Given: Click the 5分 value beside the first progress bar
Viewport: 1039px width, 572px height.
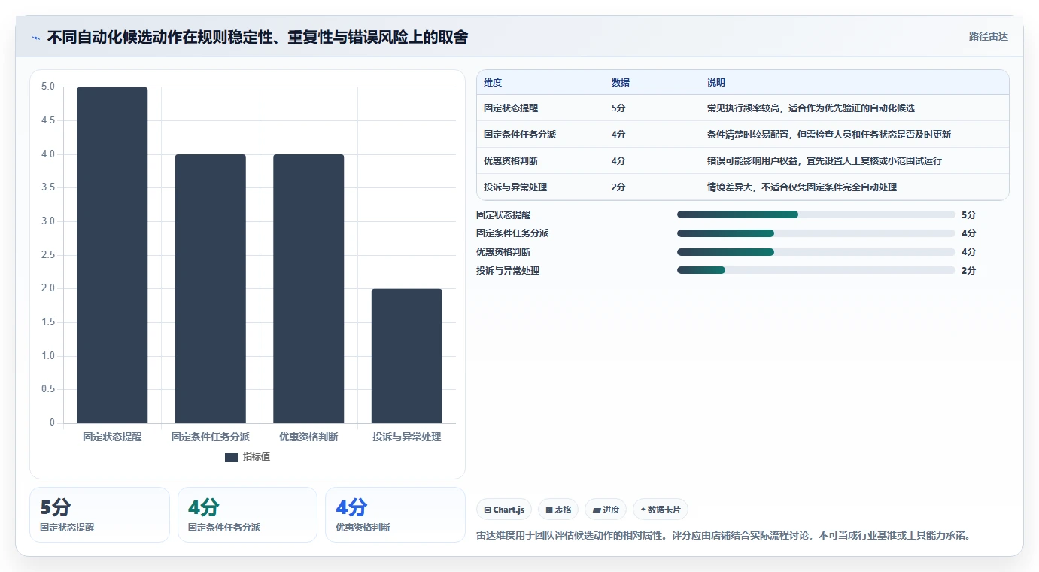Looking at the screenshot, I should [968, 215].
